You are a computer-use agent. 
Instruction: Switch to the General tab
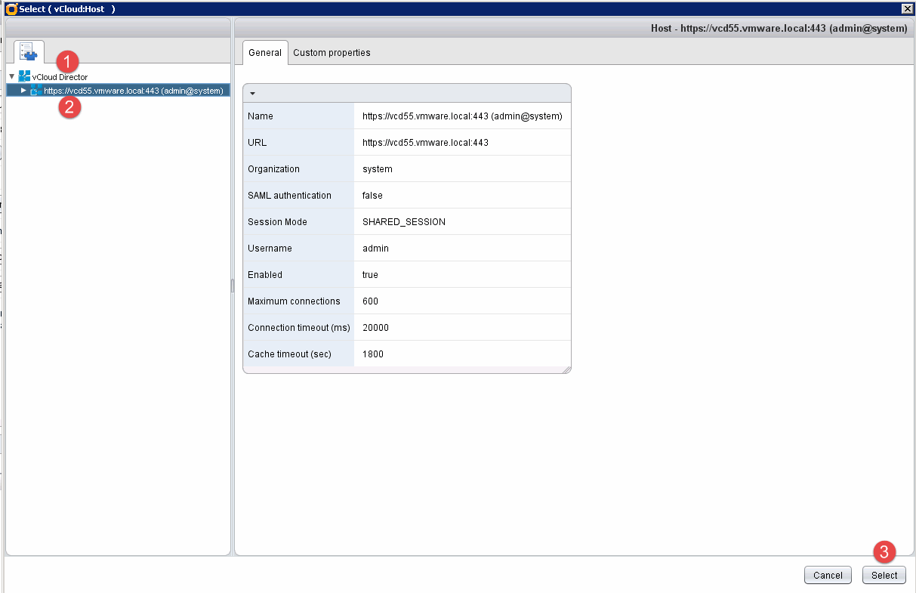(265, 53)
